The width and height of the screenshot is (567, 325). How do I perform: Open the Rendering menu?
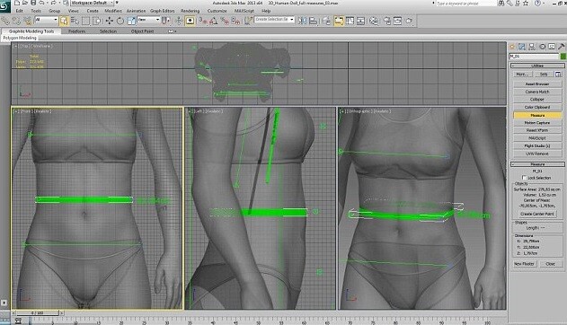coord(190,11)
